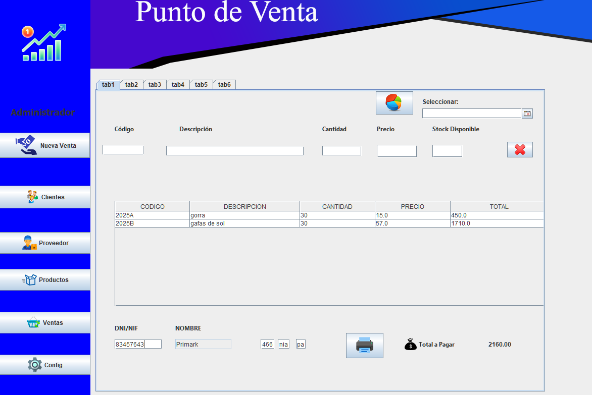Click the Código input field
The height and width of the screenshot is (395, 592).
pos(123,149)
